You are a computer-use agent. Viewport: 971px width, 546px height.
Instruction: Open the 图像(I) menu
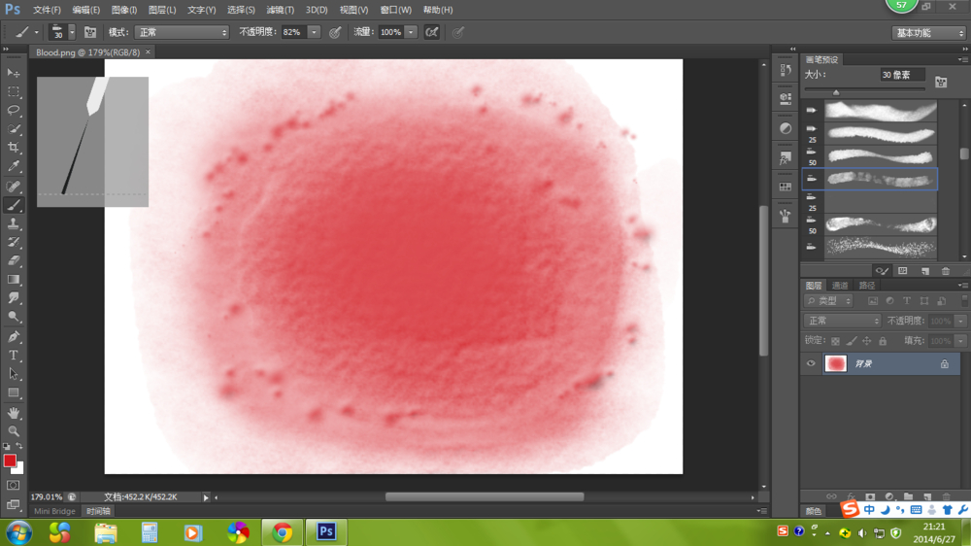click(124, 10)
